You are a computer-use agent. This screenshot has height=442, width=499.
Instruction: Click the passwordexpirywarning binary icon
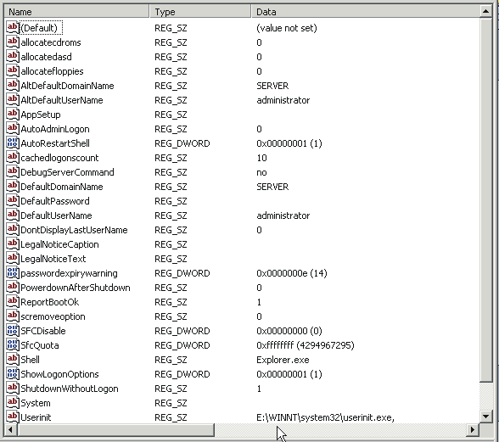point(13,272)
